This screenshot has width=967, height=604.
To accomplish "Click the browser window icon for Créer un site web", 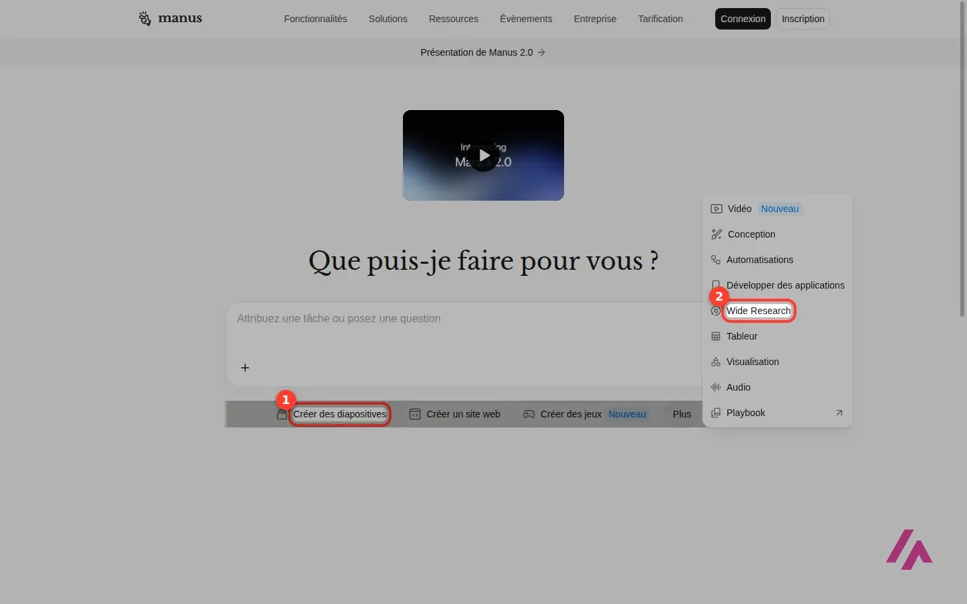I will (x=415, y=414).
